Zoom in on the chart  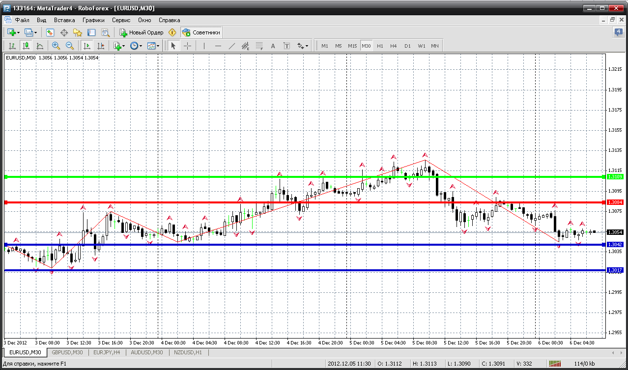pos(56,46)
